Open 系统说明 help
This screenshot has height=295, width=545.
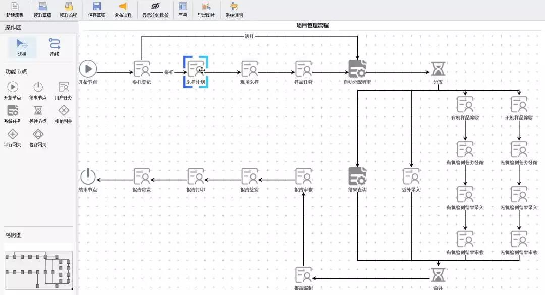pos(234,9)
